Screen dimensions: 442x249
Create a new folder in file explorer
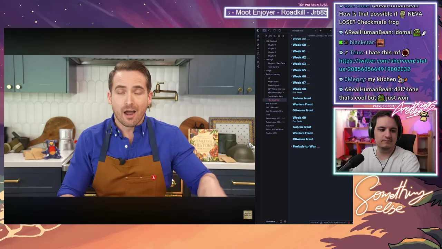pos(270,36)
